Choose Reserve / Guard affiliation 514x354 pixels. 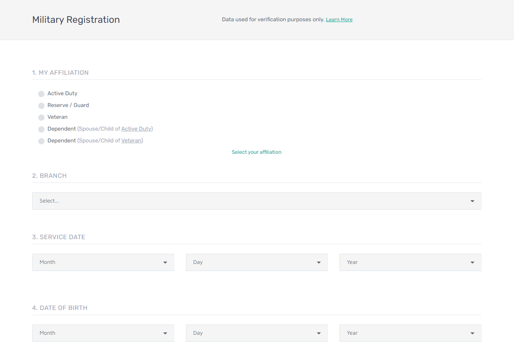point(41,106)
